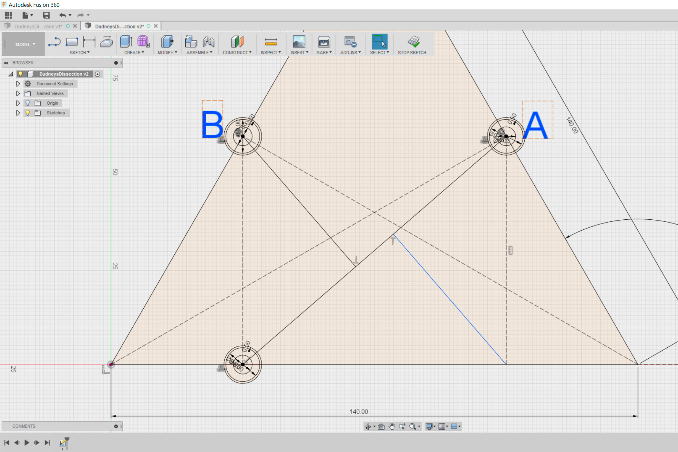Expand the Sketches tree node

click(x=18, y=113)
